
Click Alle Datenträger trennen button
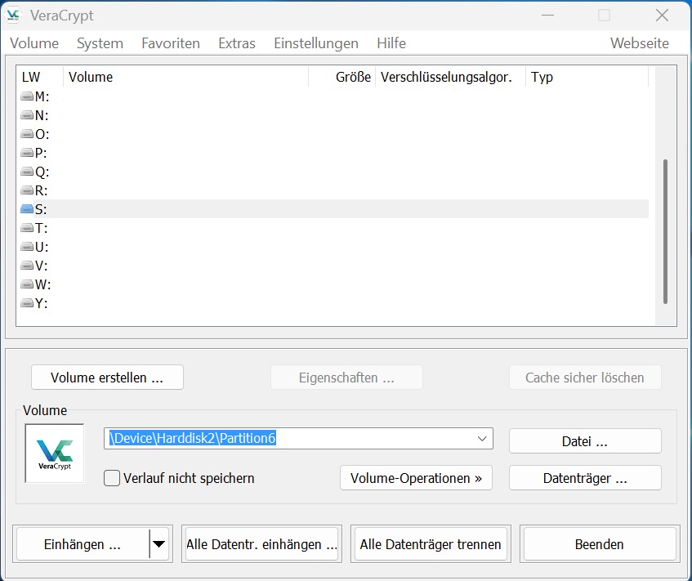click(x=431, y=544)
